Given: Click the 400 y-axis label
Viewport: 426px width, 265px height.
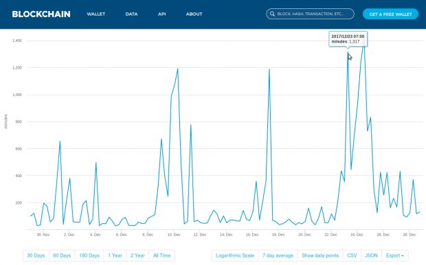Looking at the screenshot, I should click(x=19, y=176).
